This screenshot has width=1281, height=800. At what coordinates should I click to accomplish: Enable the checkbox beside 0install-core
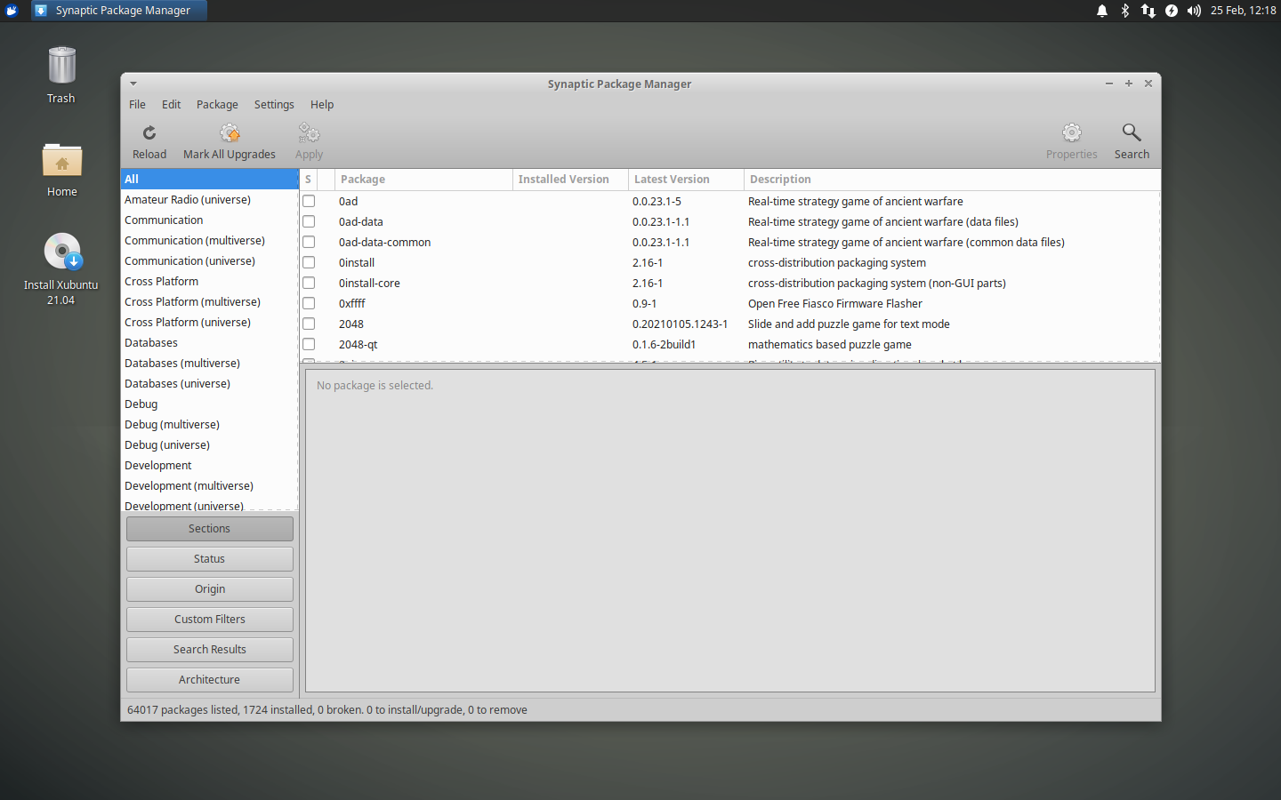coord(309,283)
